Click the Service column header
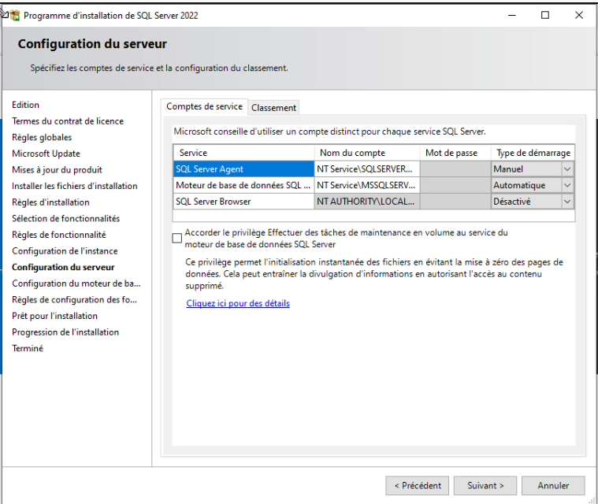The image size is (598, 504). [x=243, y=153]
